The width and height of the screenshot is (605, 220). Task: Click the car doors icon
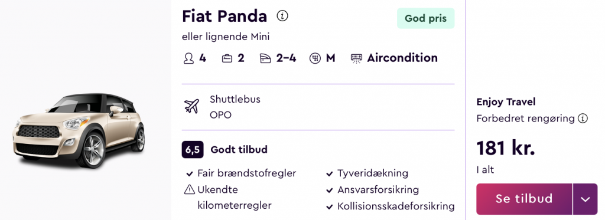pos(265,58)
